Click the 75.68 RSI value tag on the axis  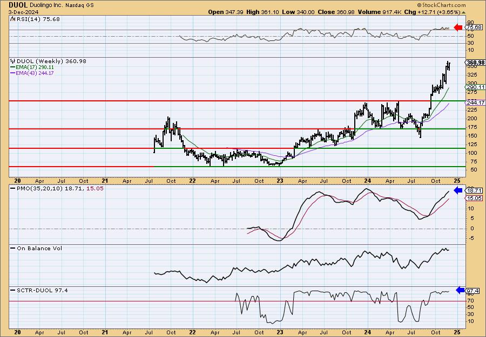(x=474, y=27)
